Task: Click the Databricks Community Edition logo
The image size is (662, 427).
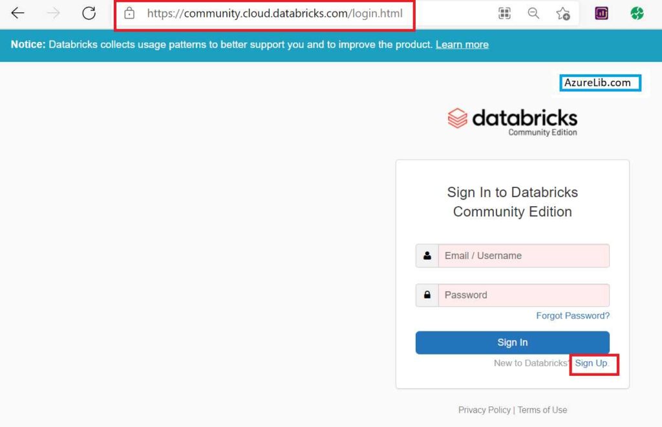Action: (513, 122)
